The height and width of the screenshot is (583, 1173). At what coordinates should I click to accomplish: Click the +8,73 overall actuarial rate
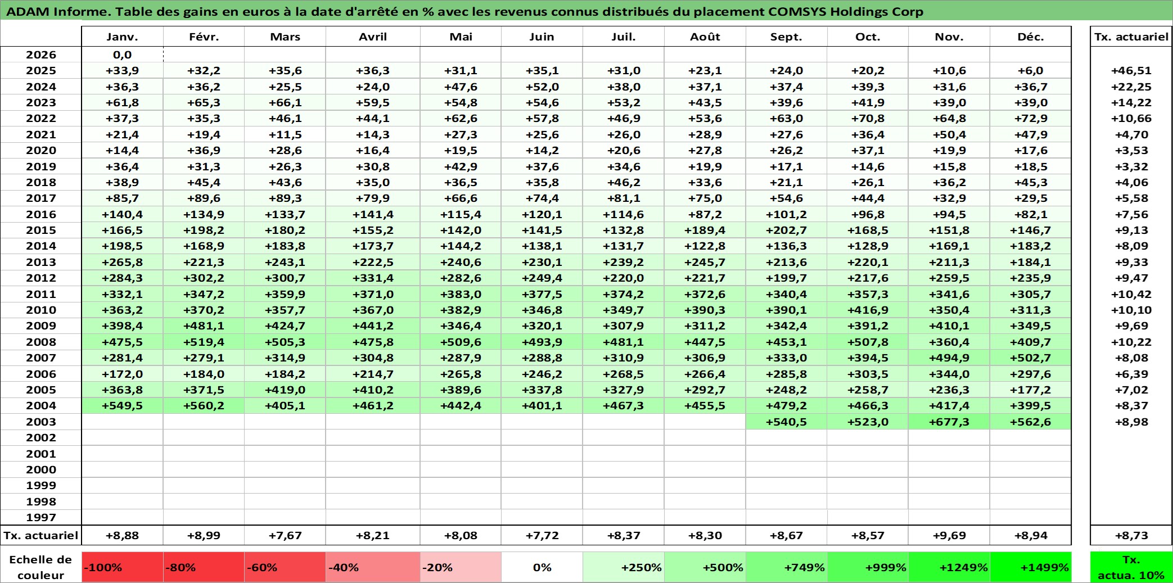point(1131,535)
